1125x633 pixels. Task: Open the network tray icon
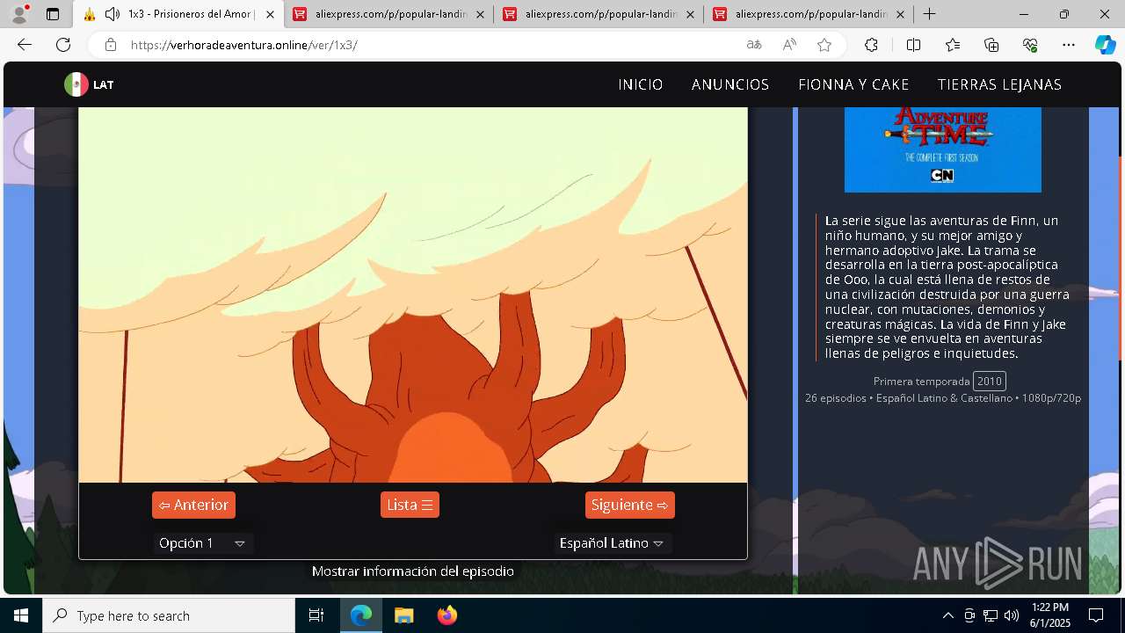[x=991, y=615]
